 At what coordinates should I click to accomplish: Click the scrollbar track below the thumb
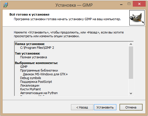(131, 85)
